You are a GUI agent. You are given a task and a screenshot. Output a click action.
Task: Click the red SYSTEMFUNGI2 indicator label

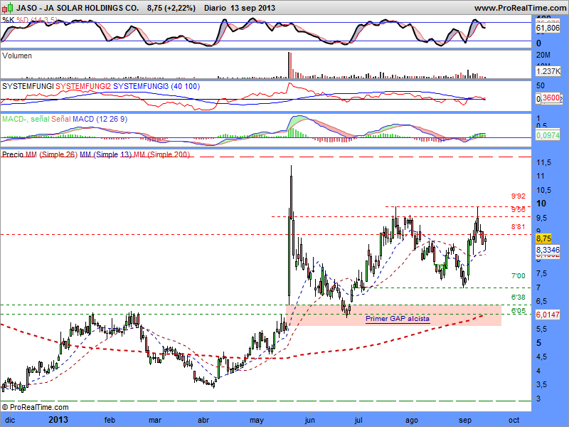[83, 86]
